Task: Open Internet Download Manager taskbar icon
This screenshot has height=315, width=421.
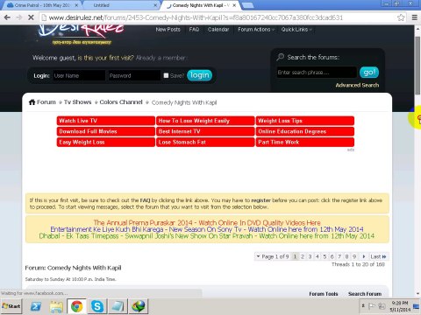Action: (x=139, y=306)
